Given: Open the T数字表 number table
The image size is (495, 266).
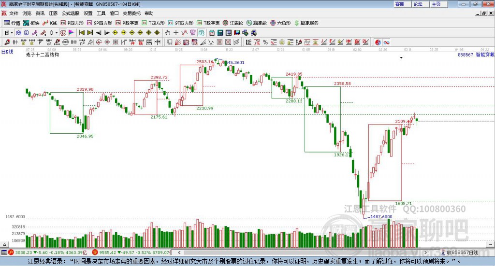Looking at the screenshot, I should click(x=208, y=23).
